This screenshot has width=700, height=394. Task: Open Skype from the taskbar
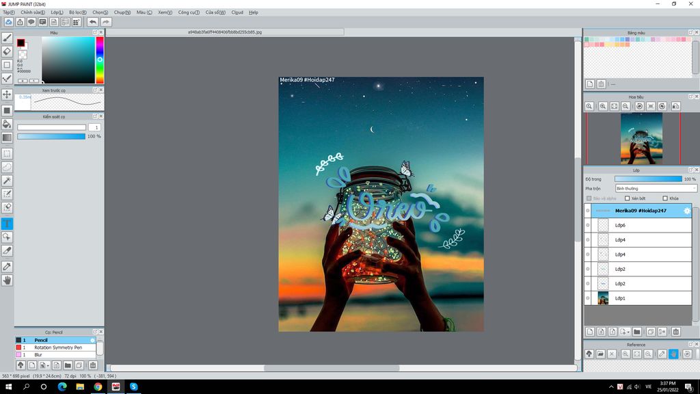(x=133, y=387)
